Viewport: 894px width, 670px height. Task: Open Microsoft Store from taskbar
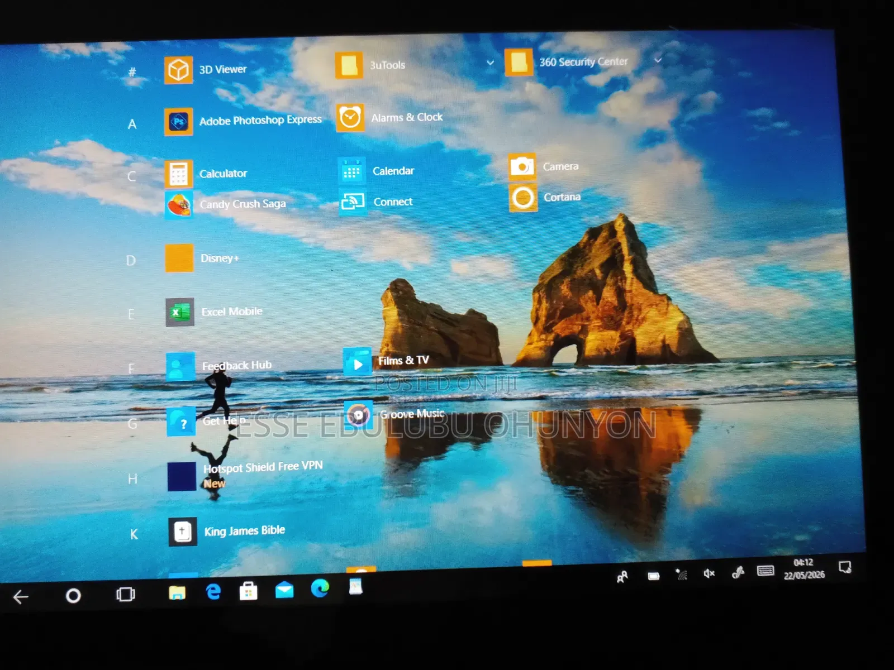(248, 590)
